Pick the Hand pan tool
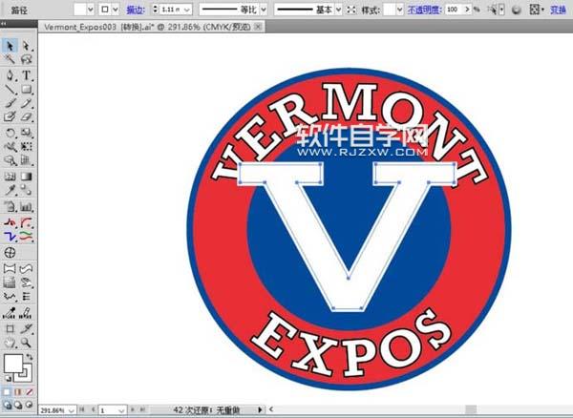This screenshot has height=418, width=573. 10,341
